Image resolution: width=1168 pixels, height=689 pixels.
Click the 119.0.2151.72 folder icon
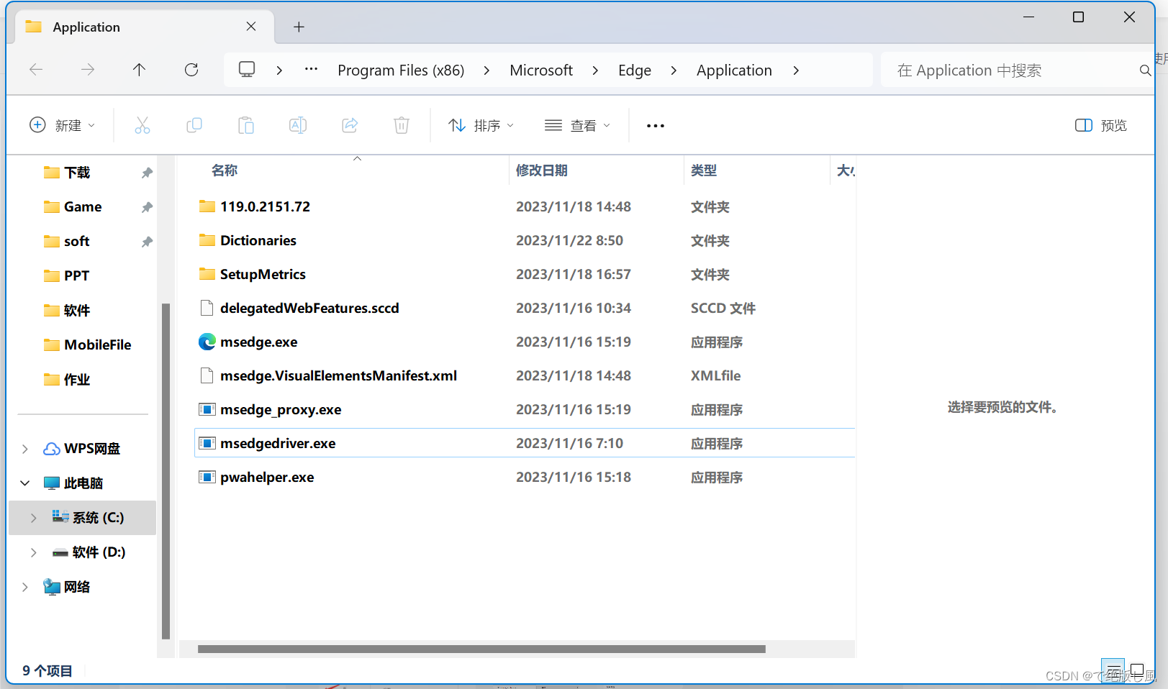click(x=207, y=206)
